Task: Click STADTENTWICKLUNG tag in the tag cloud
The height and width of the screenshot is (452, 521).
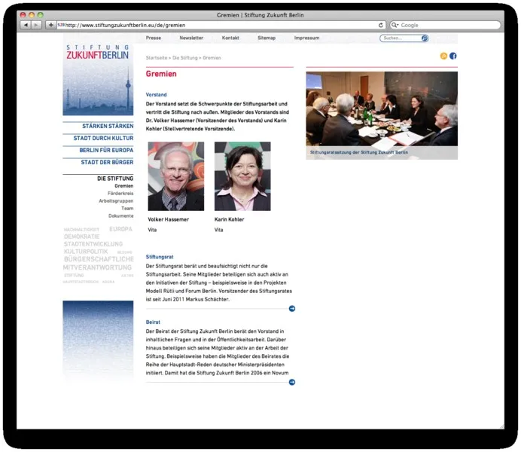Action: coord(93,244)
